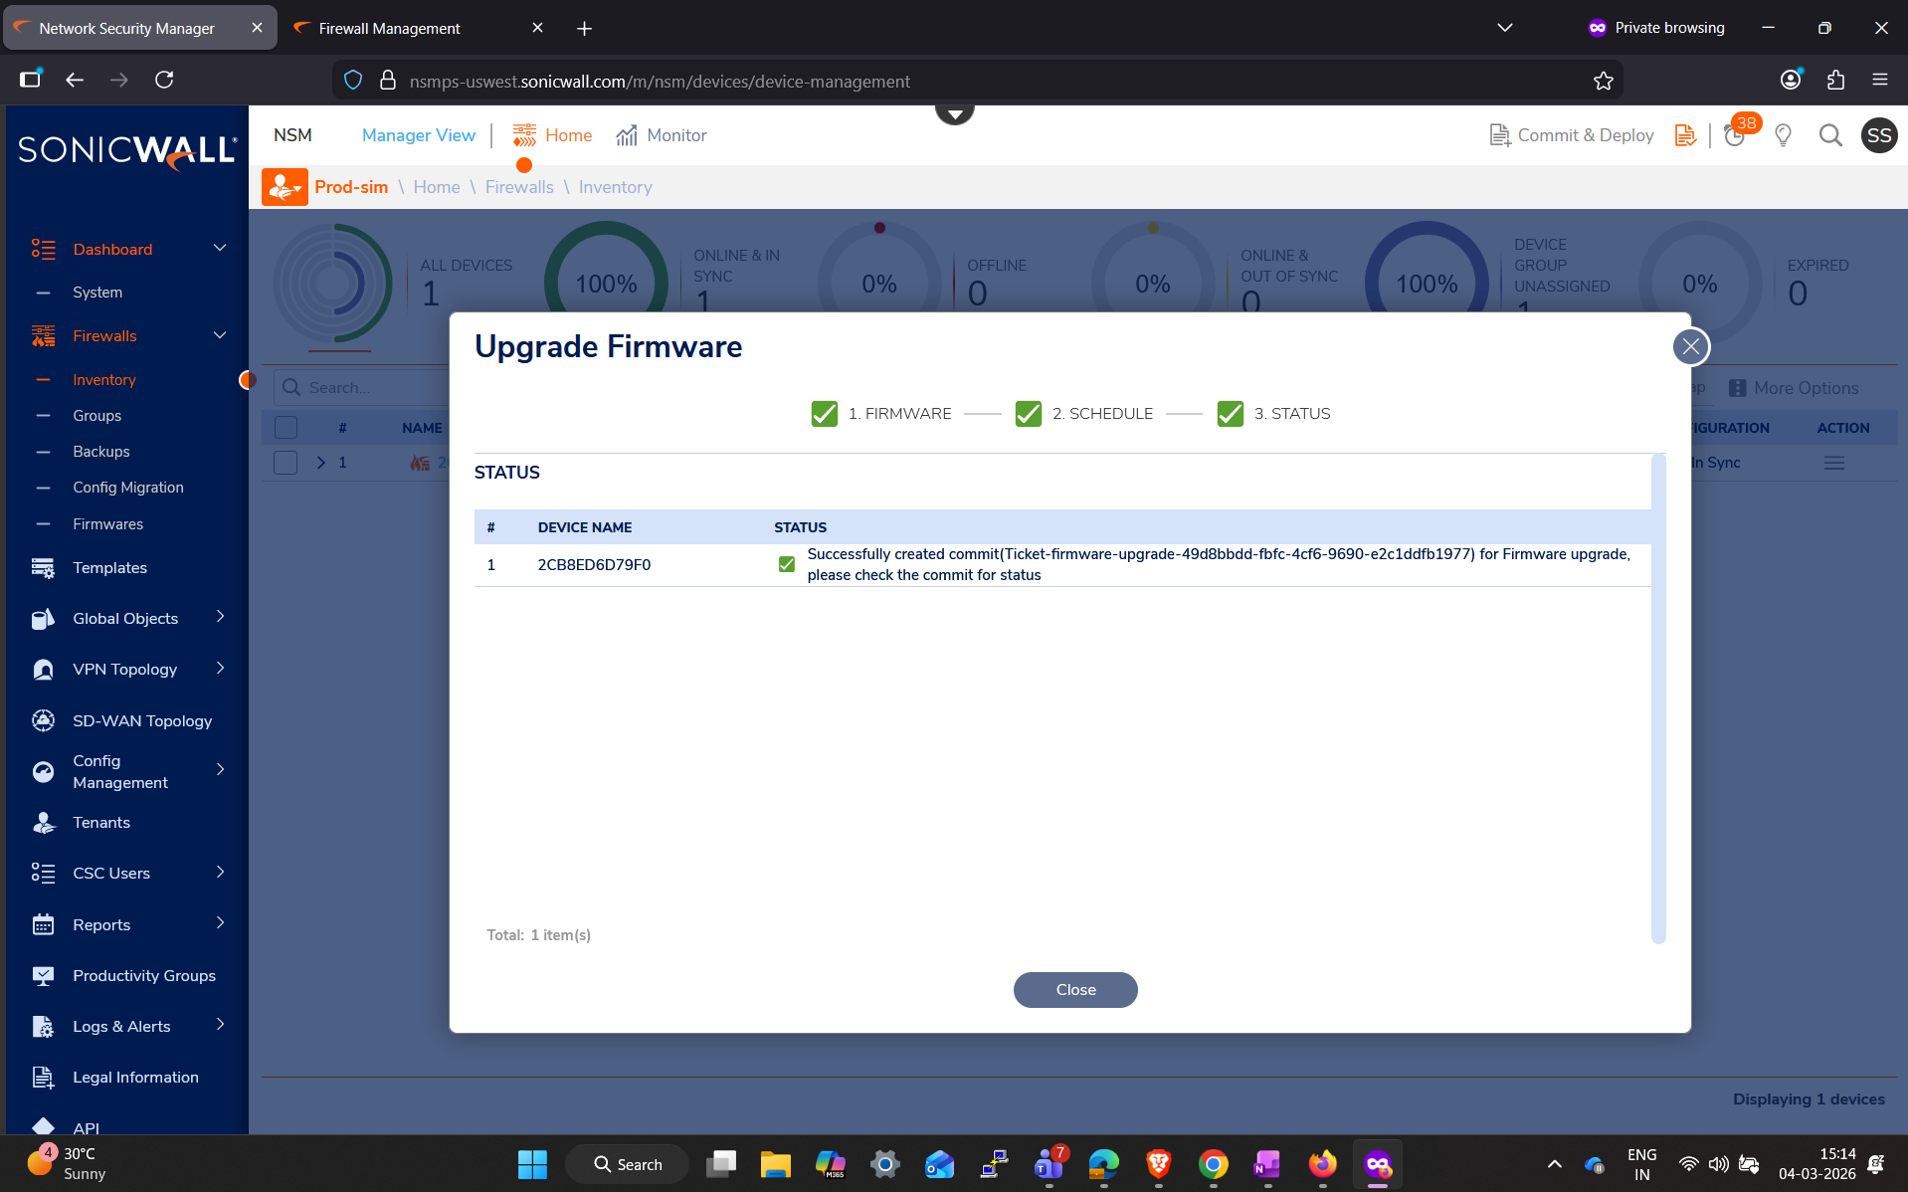The height and width of the screenshot is (1192, 1908).
Task: Open Groups under Firewalls
Action: point(96,416)
